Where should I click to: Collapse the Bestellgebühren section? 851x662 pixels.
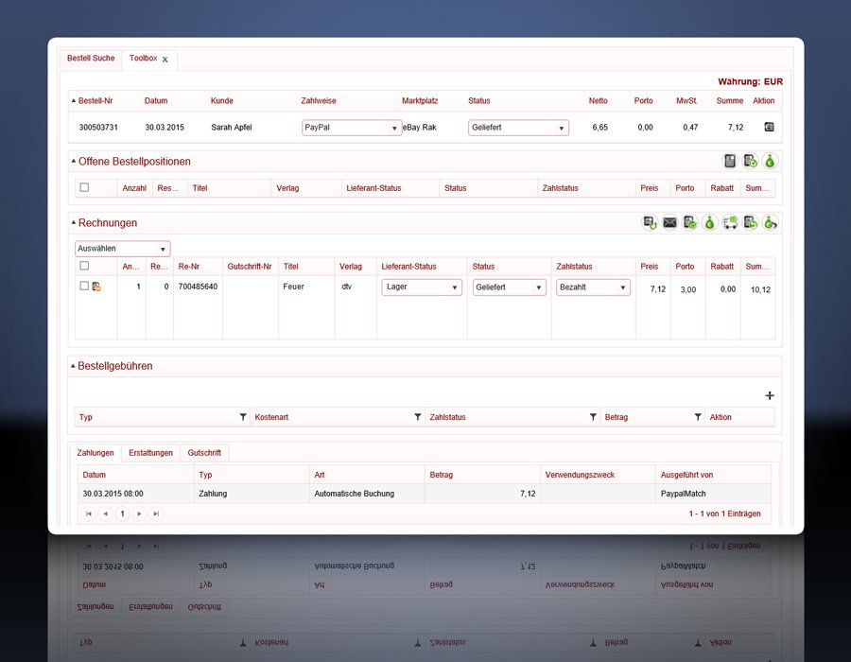(x=73, y=366)
